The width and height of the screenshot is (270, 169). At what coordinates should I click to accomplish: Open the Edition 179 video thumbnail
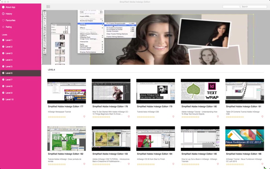click(156, 91)
